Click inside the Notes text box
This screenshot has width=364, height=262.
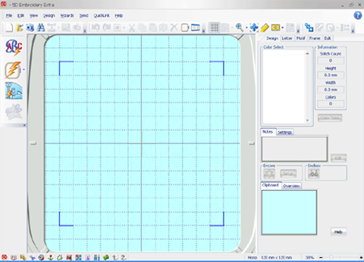(294, 149)
